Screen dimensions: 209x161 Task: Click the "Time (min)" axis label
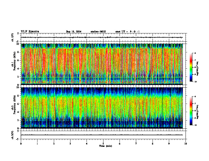click(x=106, y=146)
